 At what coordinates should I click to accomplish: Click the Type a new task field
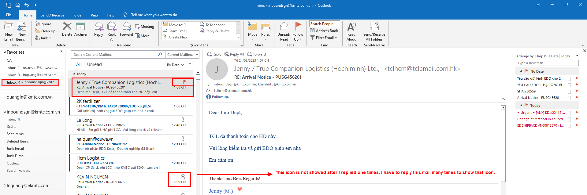click(x=547, y=63)
